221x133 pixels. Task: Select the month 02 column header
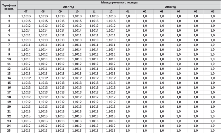pos(145,11)
